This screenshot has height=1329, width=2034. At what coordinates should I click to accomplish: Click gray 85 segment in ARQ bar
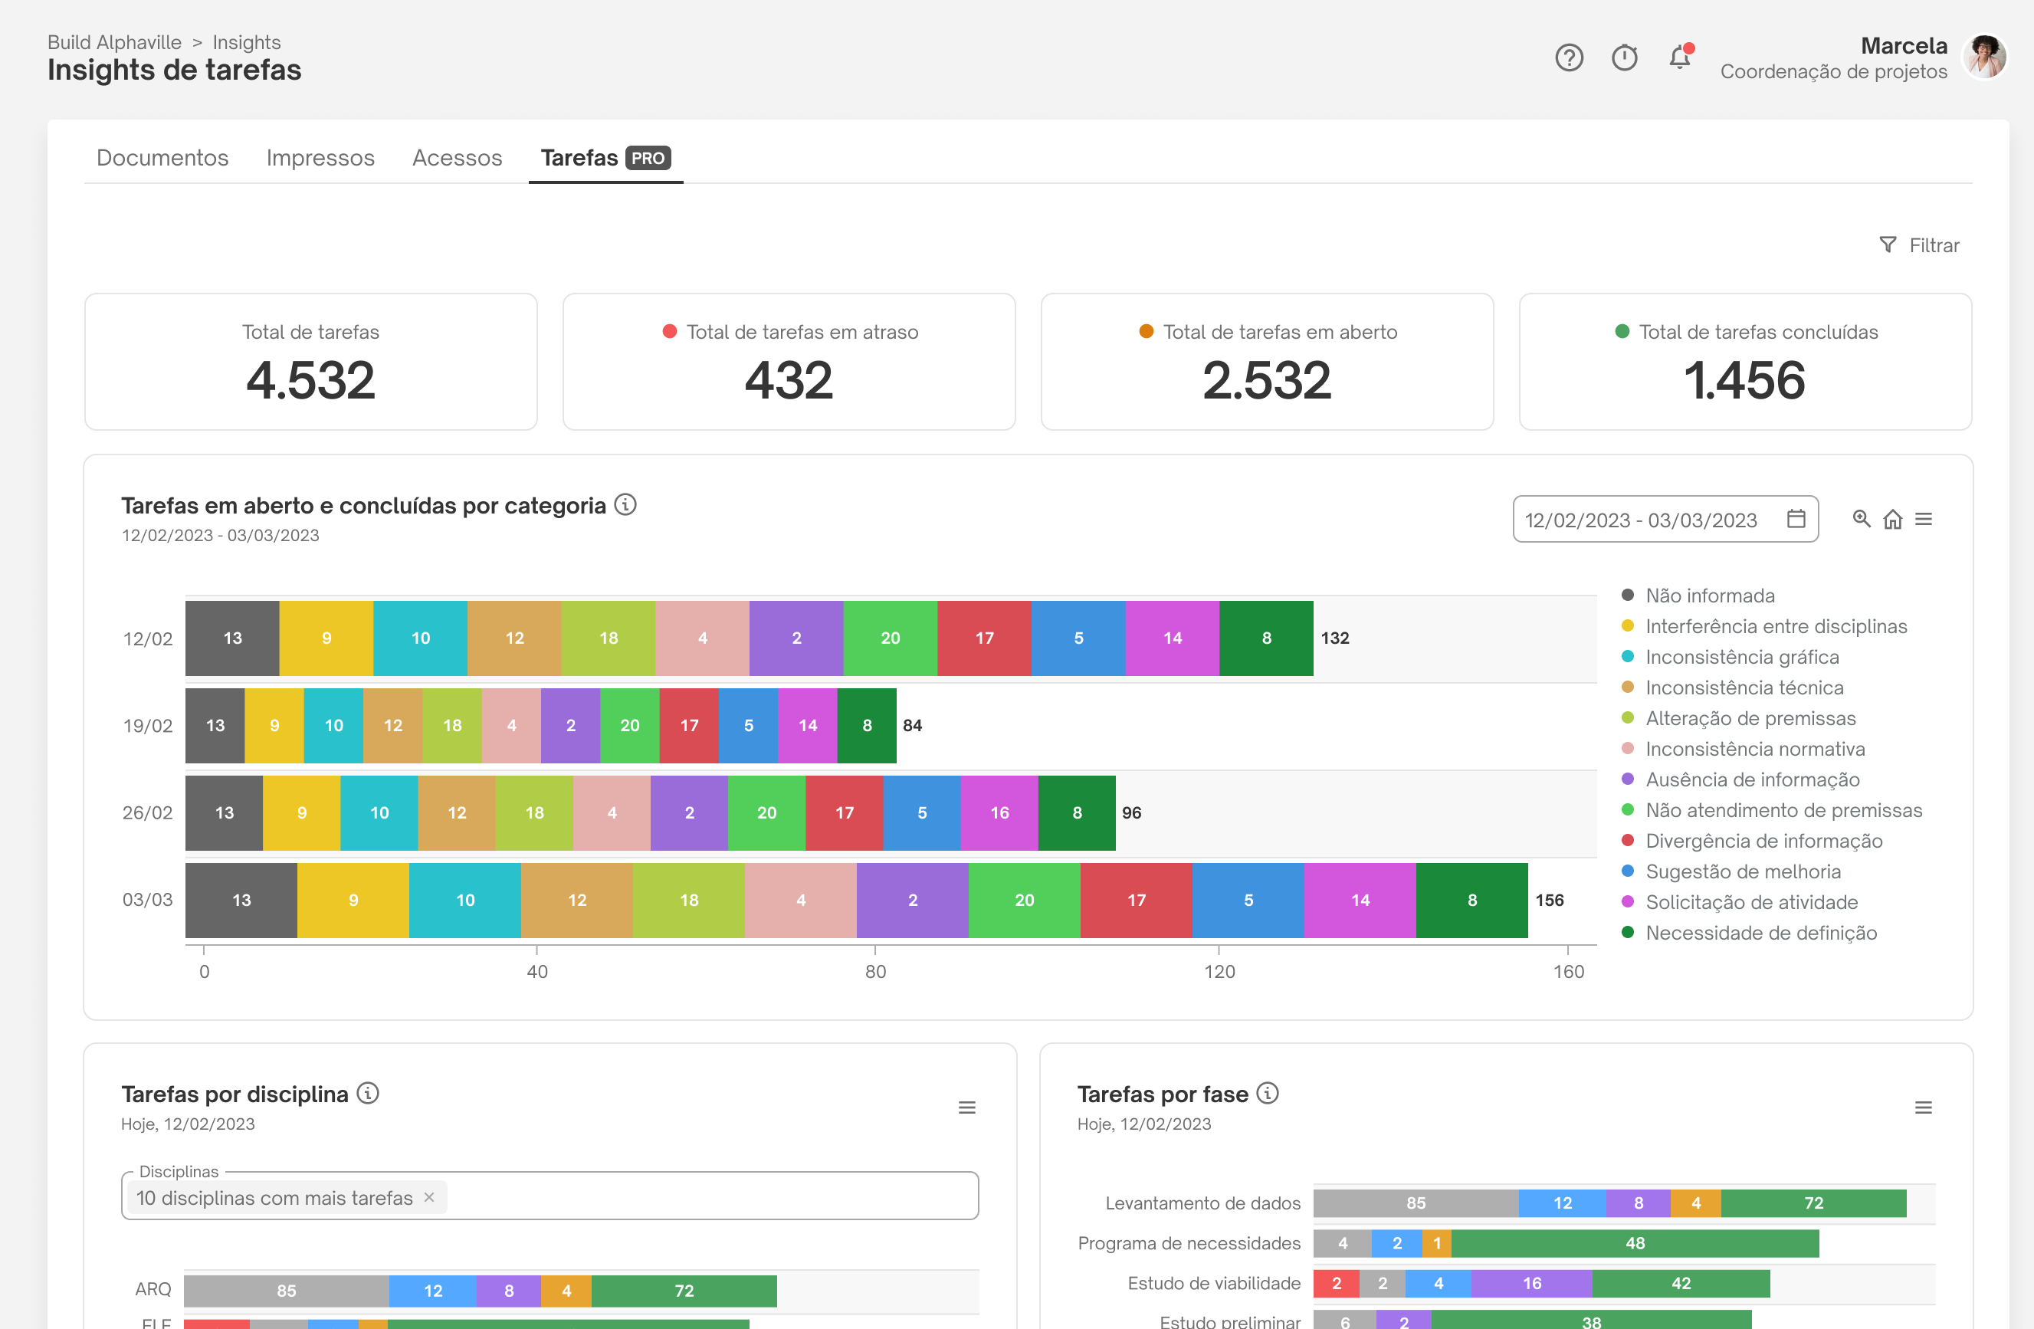click(x=287, y=1291)
